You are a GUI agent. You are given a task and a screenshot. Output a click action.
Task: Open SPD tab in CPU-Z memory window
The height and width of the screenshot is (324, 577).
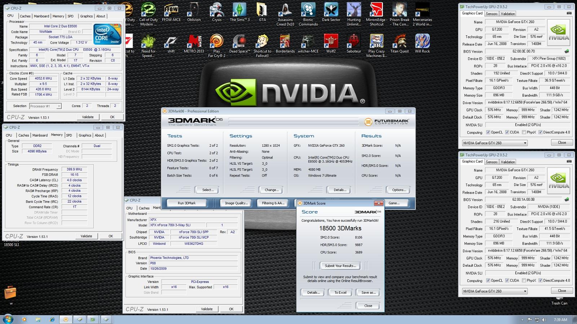point(69,136)
